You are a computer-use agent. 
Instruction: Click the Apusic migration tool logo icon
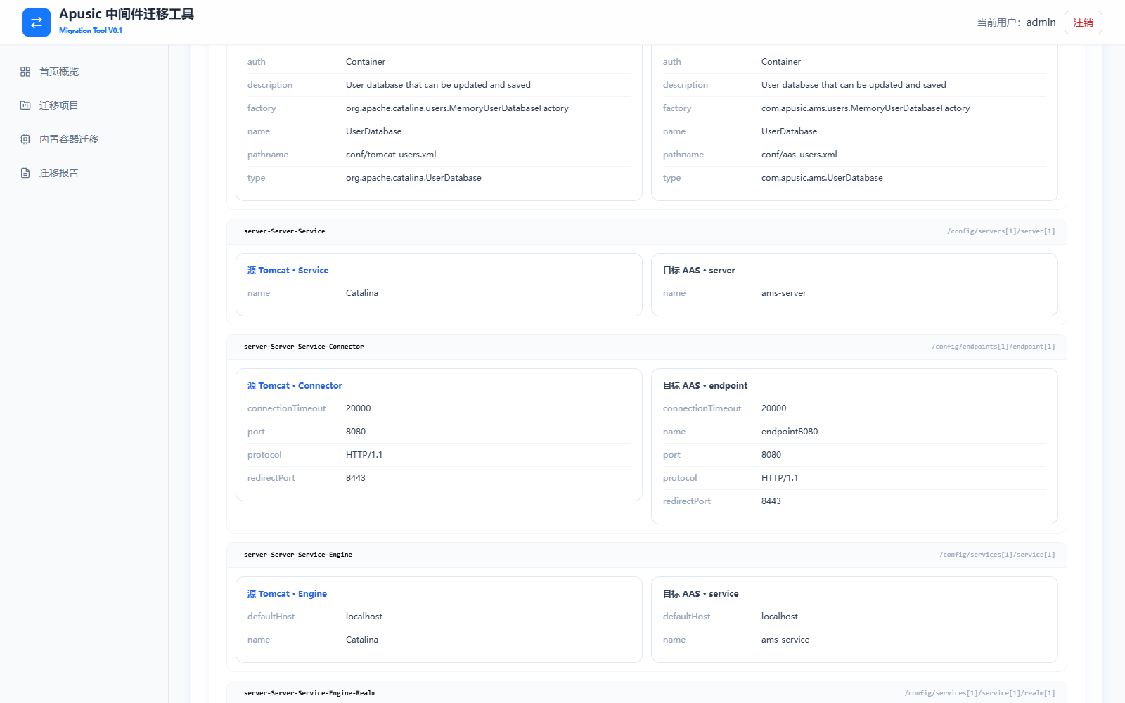pos(37,22)
